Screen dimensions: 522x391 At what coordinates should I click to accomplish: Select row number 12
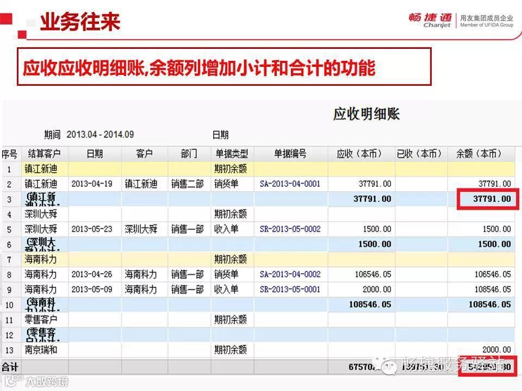pyautogui.click(x=9, y=335)
